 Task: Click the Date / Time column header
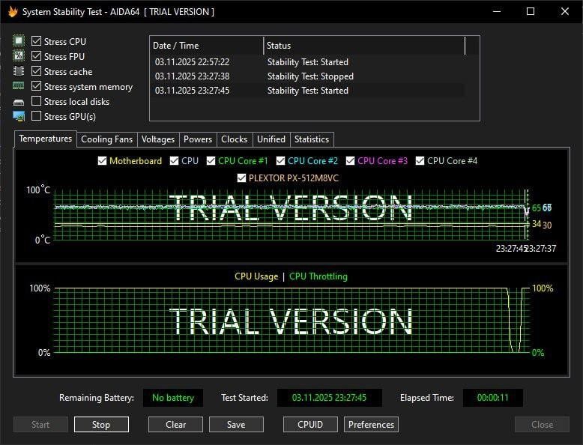click(x=206, y=46)
